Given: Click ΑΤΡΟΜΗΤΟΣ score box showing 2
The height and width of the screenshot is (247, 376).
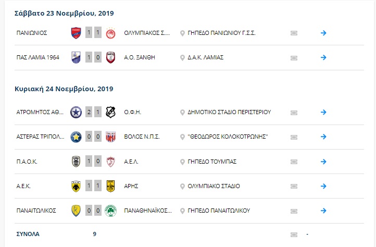Looking at the screenshot, I should coord(89,112).
